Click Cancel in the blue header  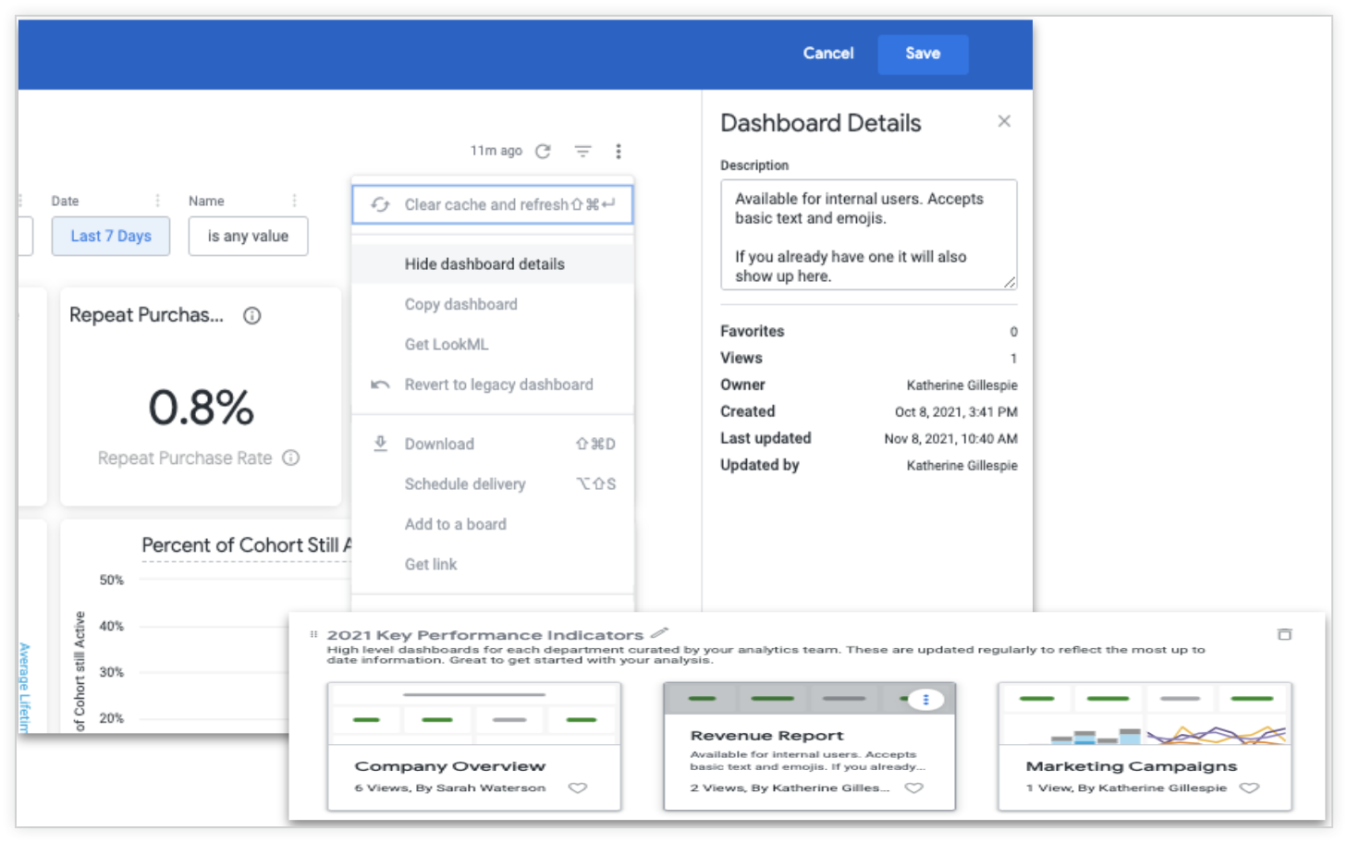pos(827,54)
